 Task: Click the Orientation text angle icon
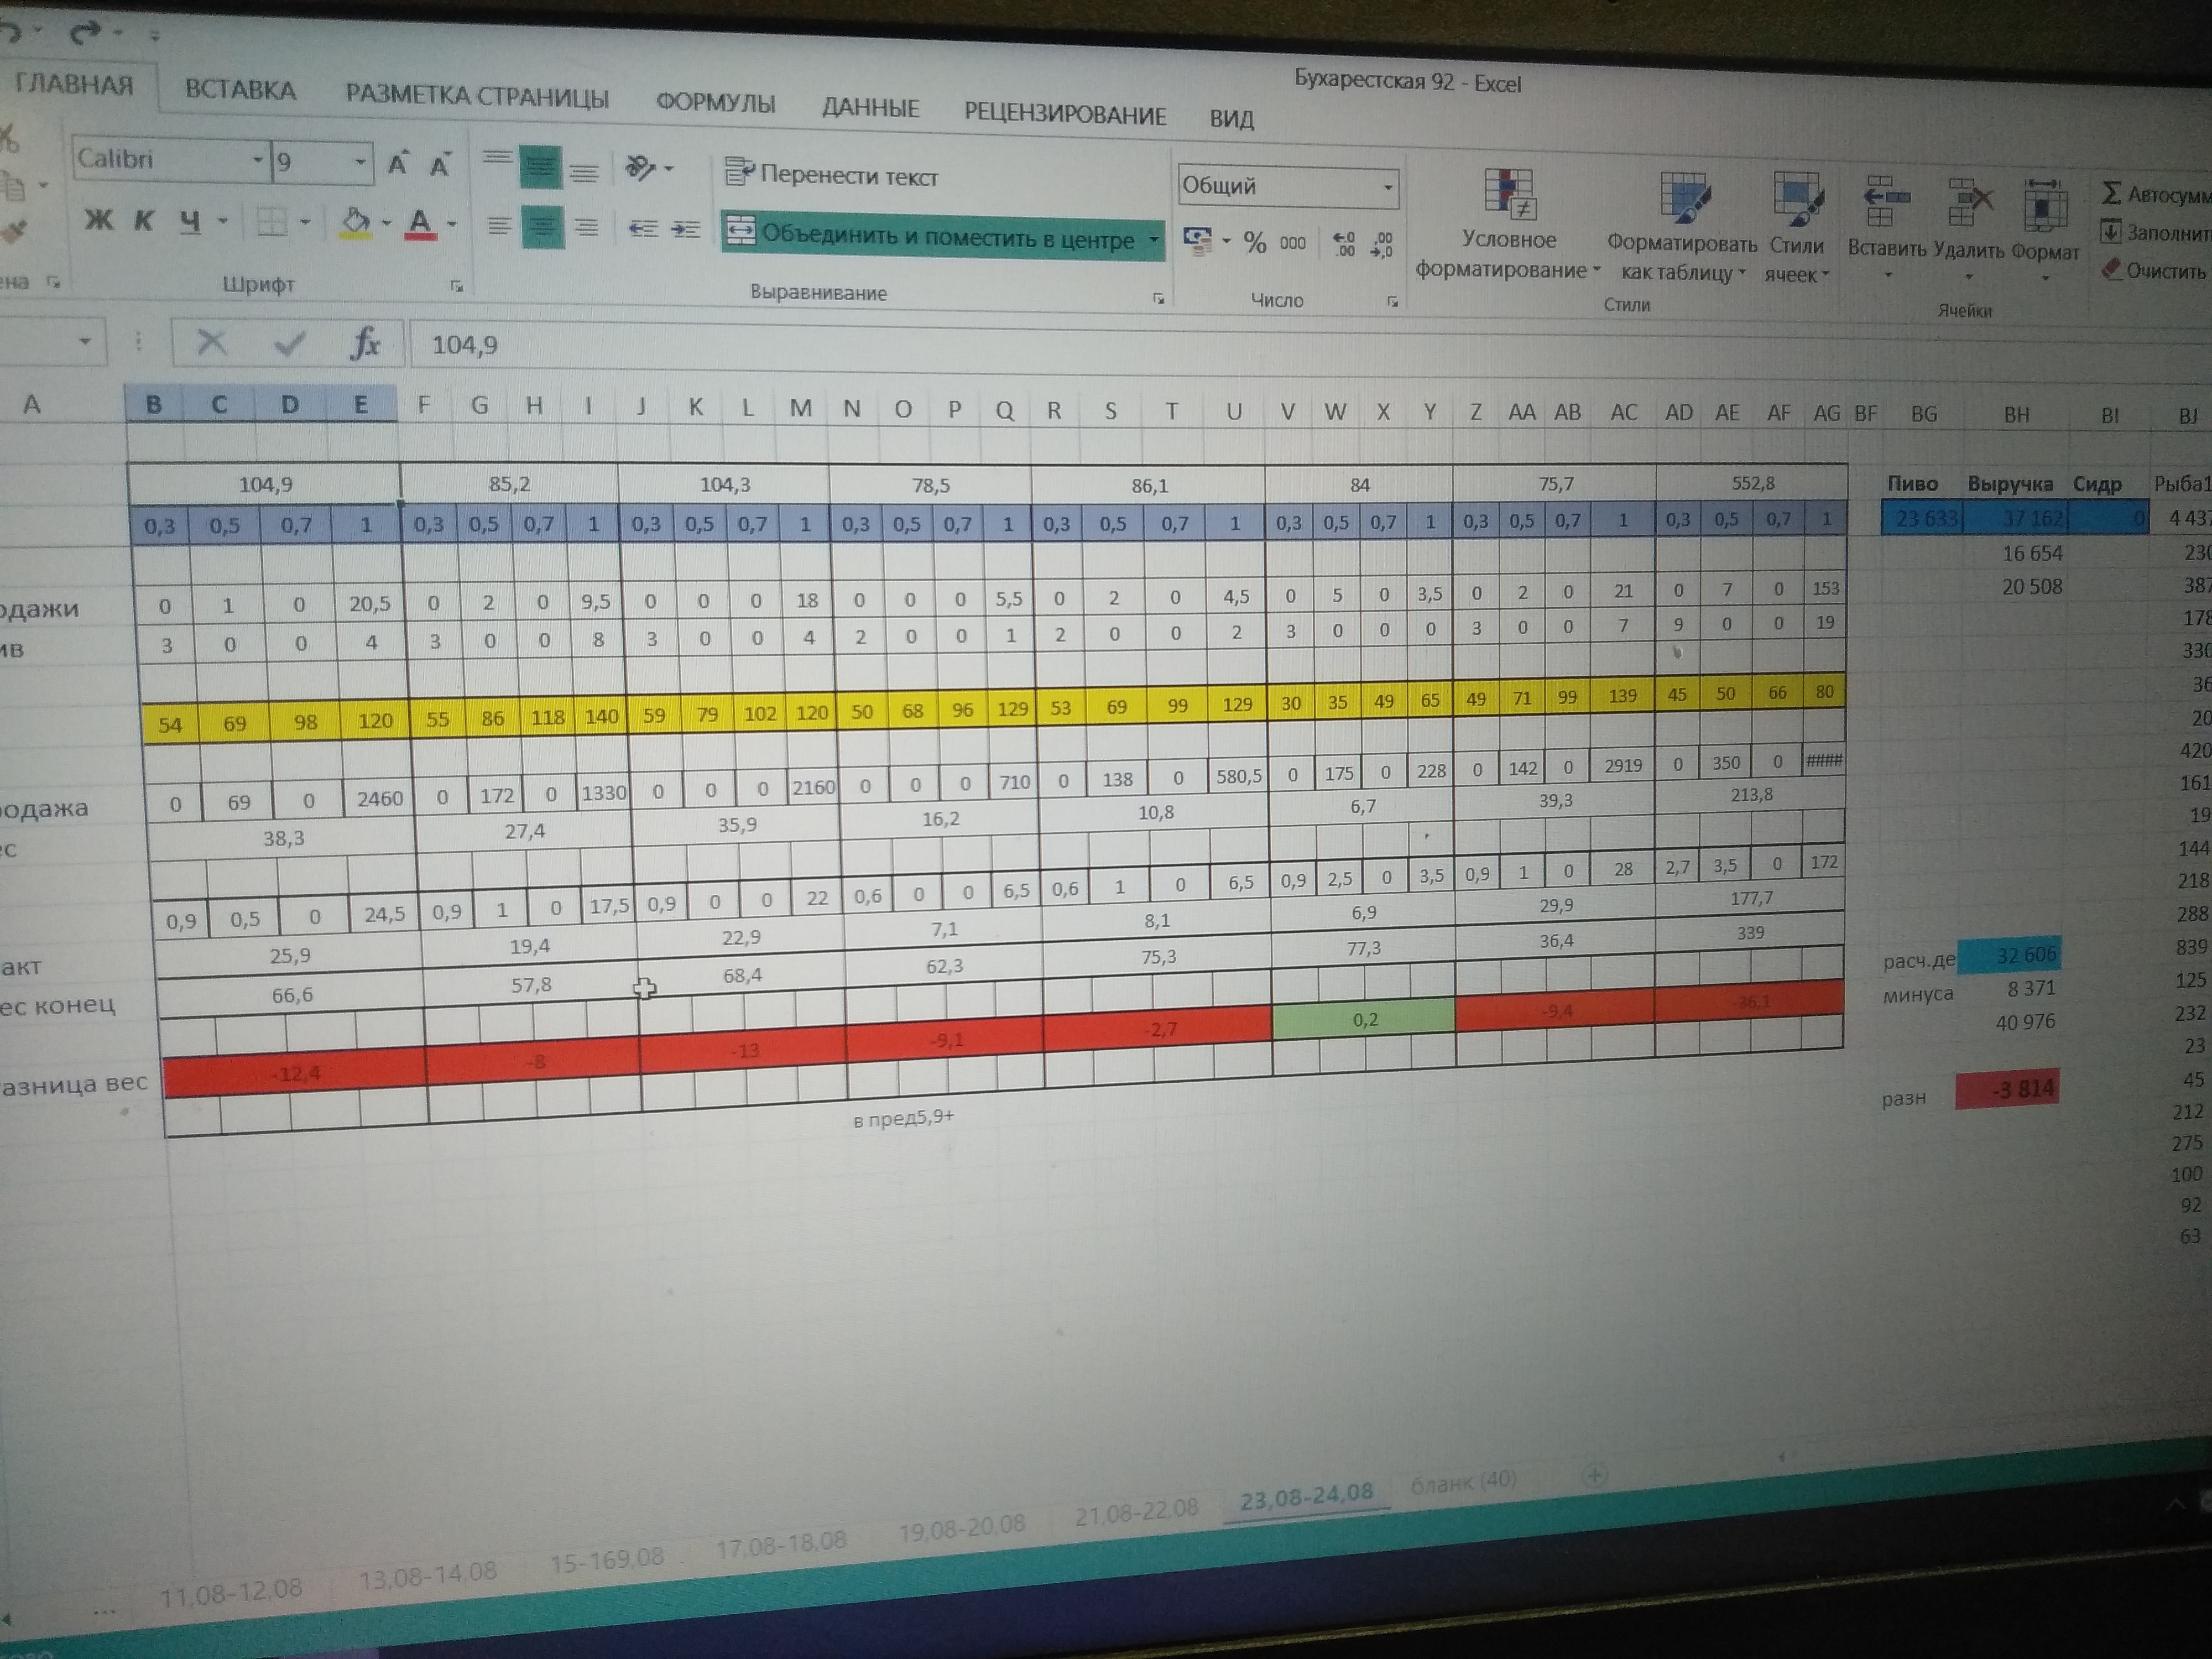click(x=640, y=168)
